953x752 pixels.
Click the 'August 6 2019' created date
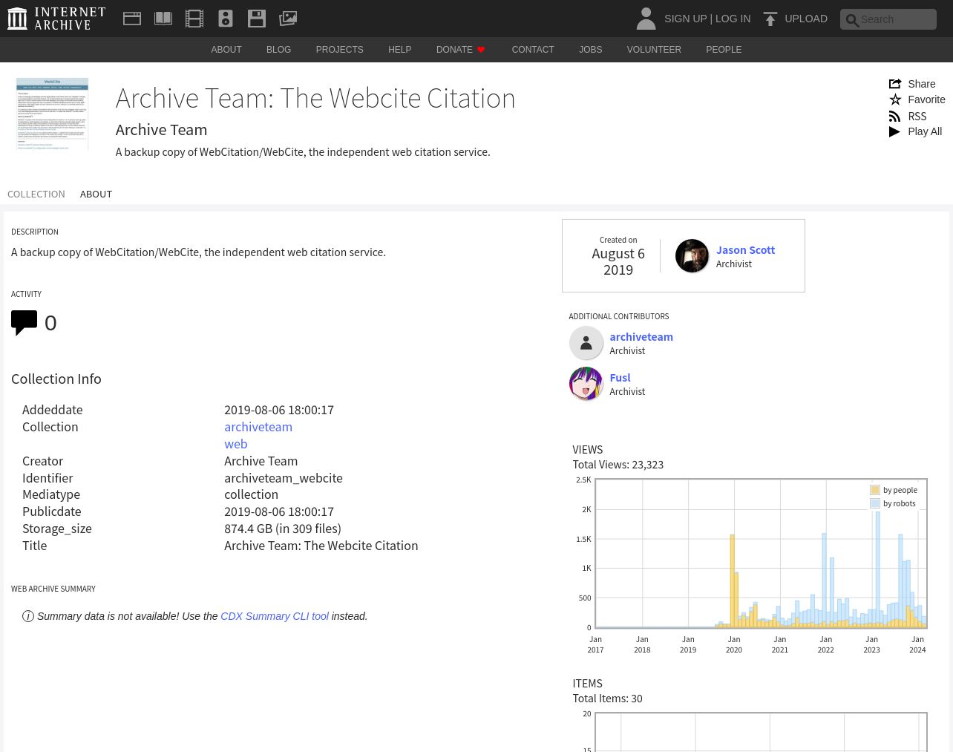click(618, 261)
